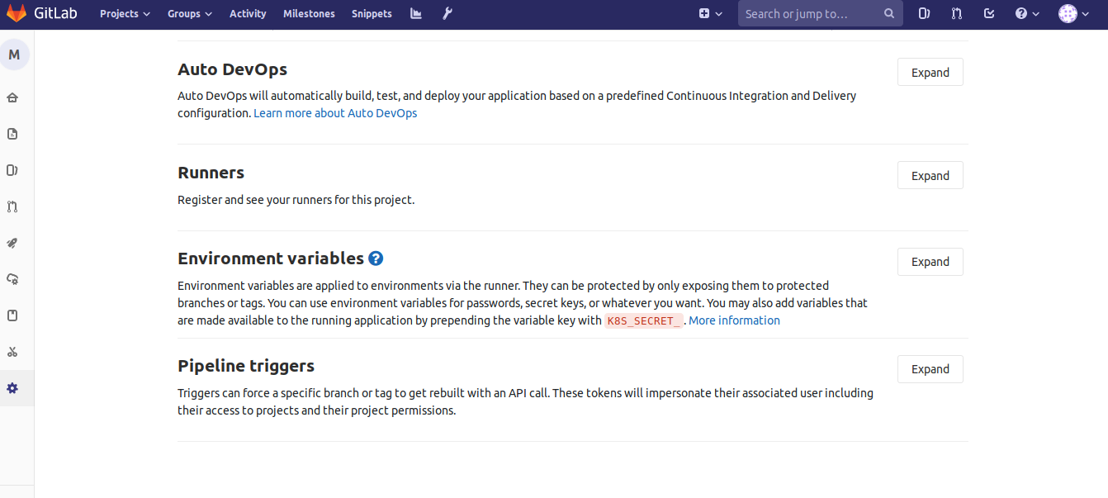1108x498 pixels.
Task: Open the user avatar profile menu
Action: 1073,13
